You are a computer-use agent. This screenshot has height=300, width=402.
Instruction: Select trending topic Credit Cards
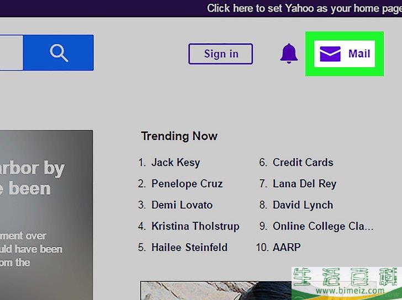click(303, 163)
